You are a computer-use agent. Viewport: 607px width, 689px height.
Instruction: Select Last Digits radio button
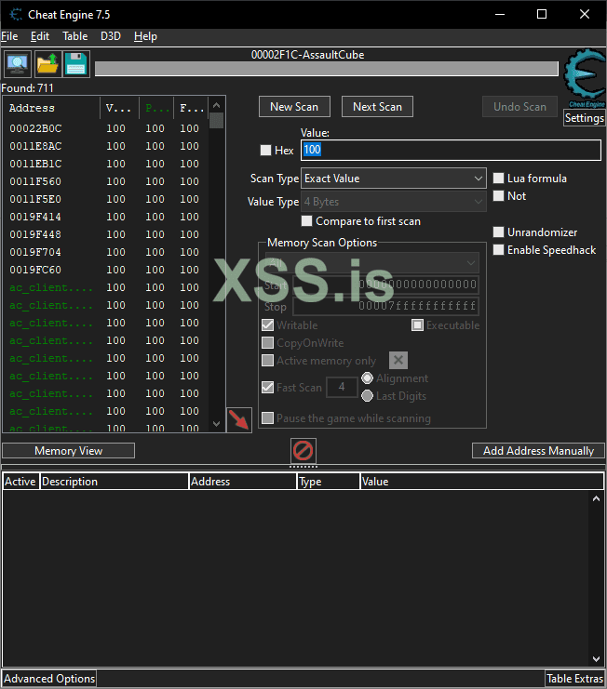coord(368,396)
